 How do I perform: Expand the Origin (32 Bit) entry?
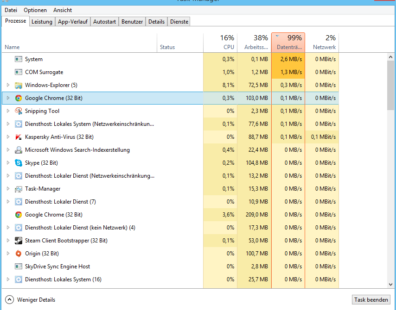pos(8,254)
